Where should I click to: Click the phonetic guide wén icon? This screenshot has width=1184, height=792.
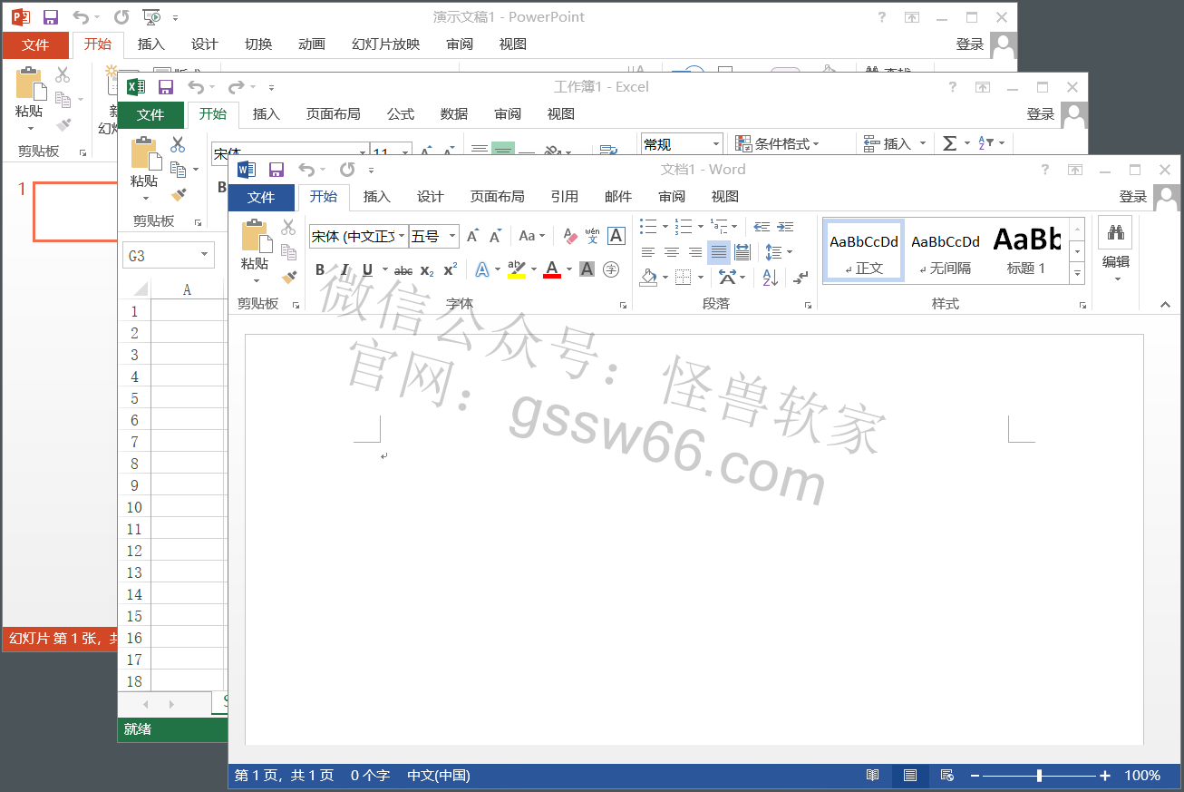point(592,237)
